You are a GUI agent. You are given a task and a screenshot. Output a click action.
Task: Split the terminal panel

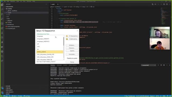click(x=161, y=65)
